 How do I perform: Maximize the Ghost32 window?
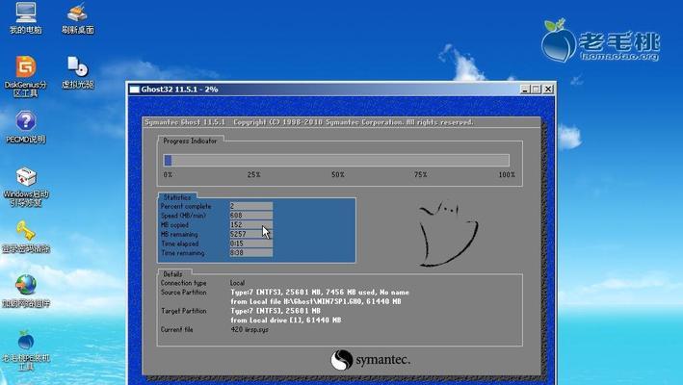[537, 90]
